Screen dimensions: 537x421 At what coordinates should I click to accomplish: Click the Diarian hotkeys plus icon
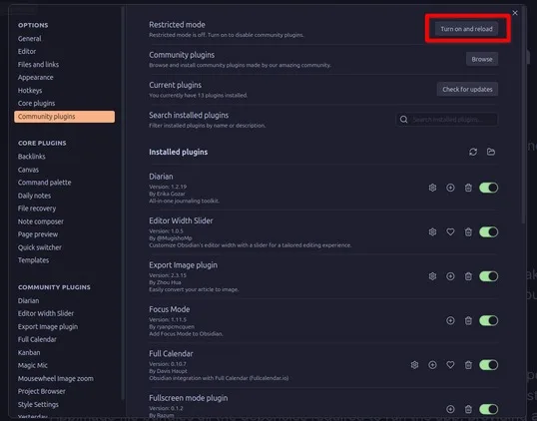click(x=450, y=188)
